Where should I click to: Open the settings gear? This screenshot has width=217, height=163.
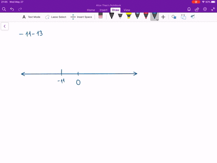tap(205, 9)
